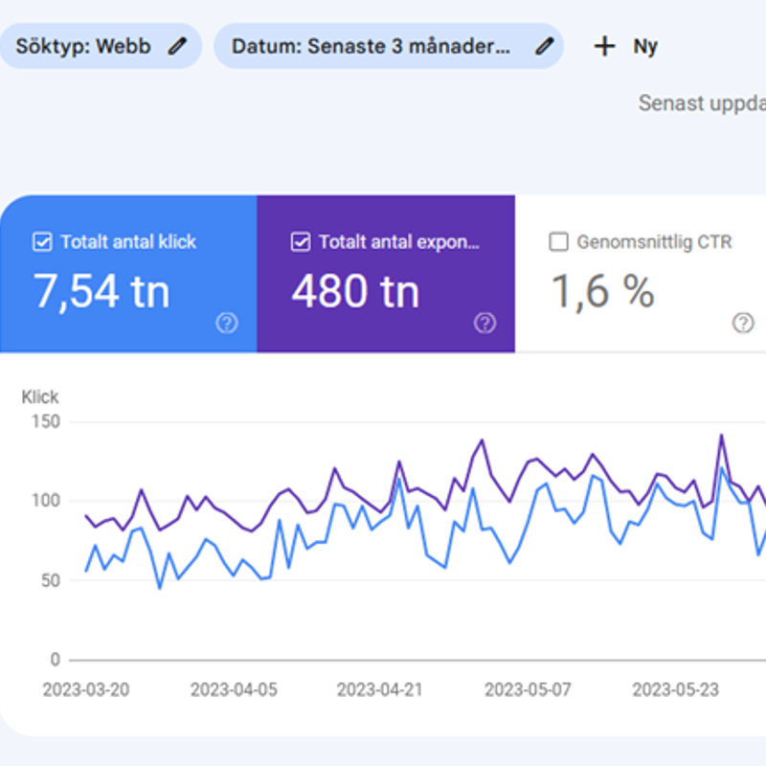Click the 2023-05-23 date on chart axis

(x=676, y=689)
